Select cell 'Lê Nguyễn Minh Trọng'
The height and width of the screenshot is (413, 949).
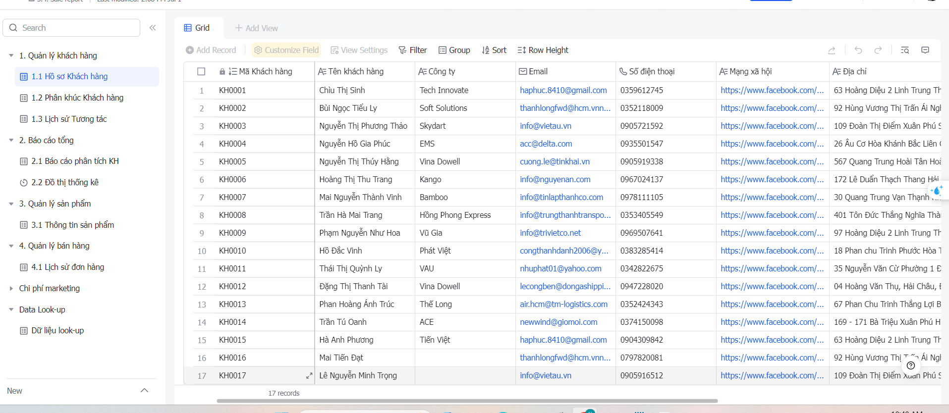(x=365, y=375)
